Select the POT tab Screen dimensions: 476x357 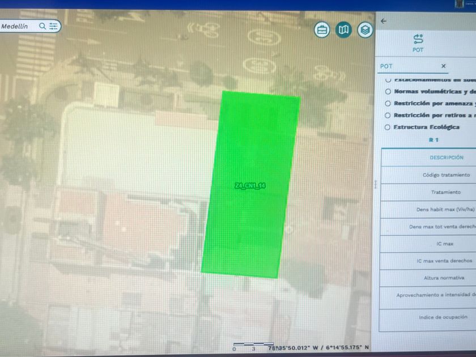click(x=413, y=66)
